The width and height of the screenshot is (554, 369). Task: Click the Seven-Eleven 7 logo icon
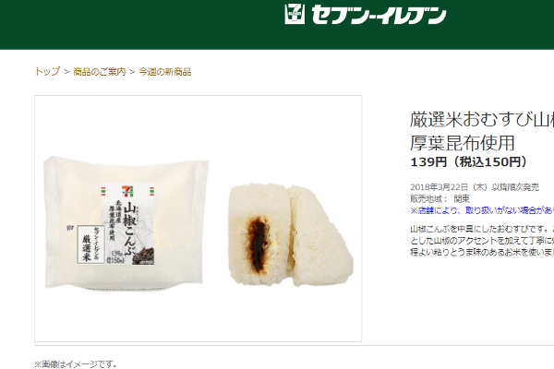tap(295, 14)
